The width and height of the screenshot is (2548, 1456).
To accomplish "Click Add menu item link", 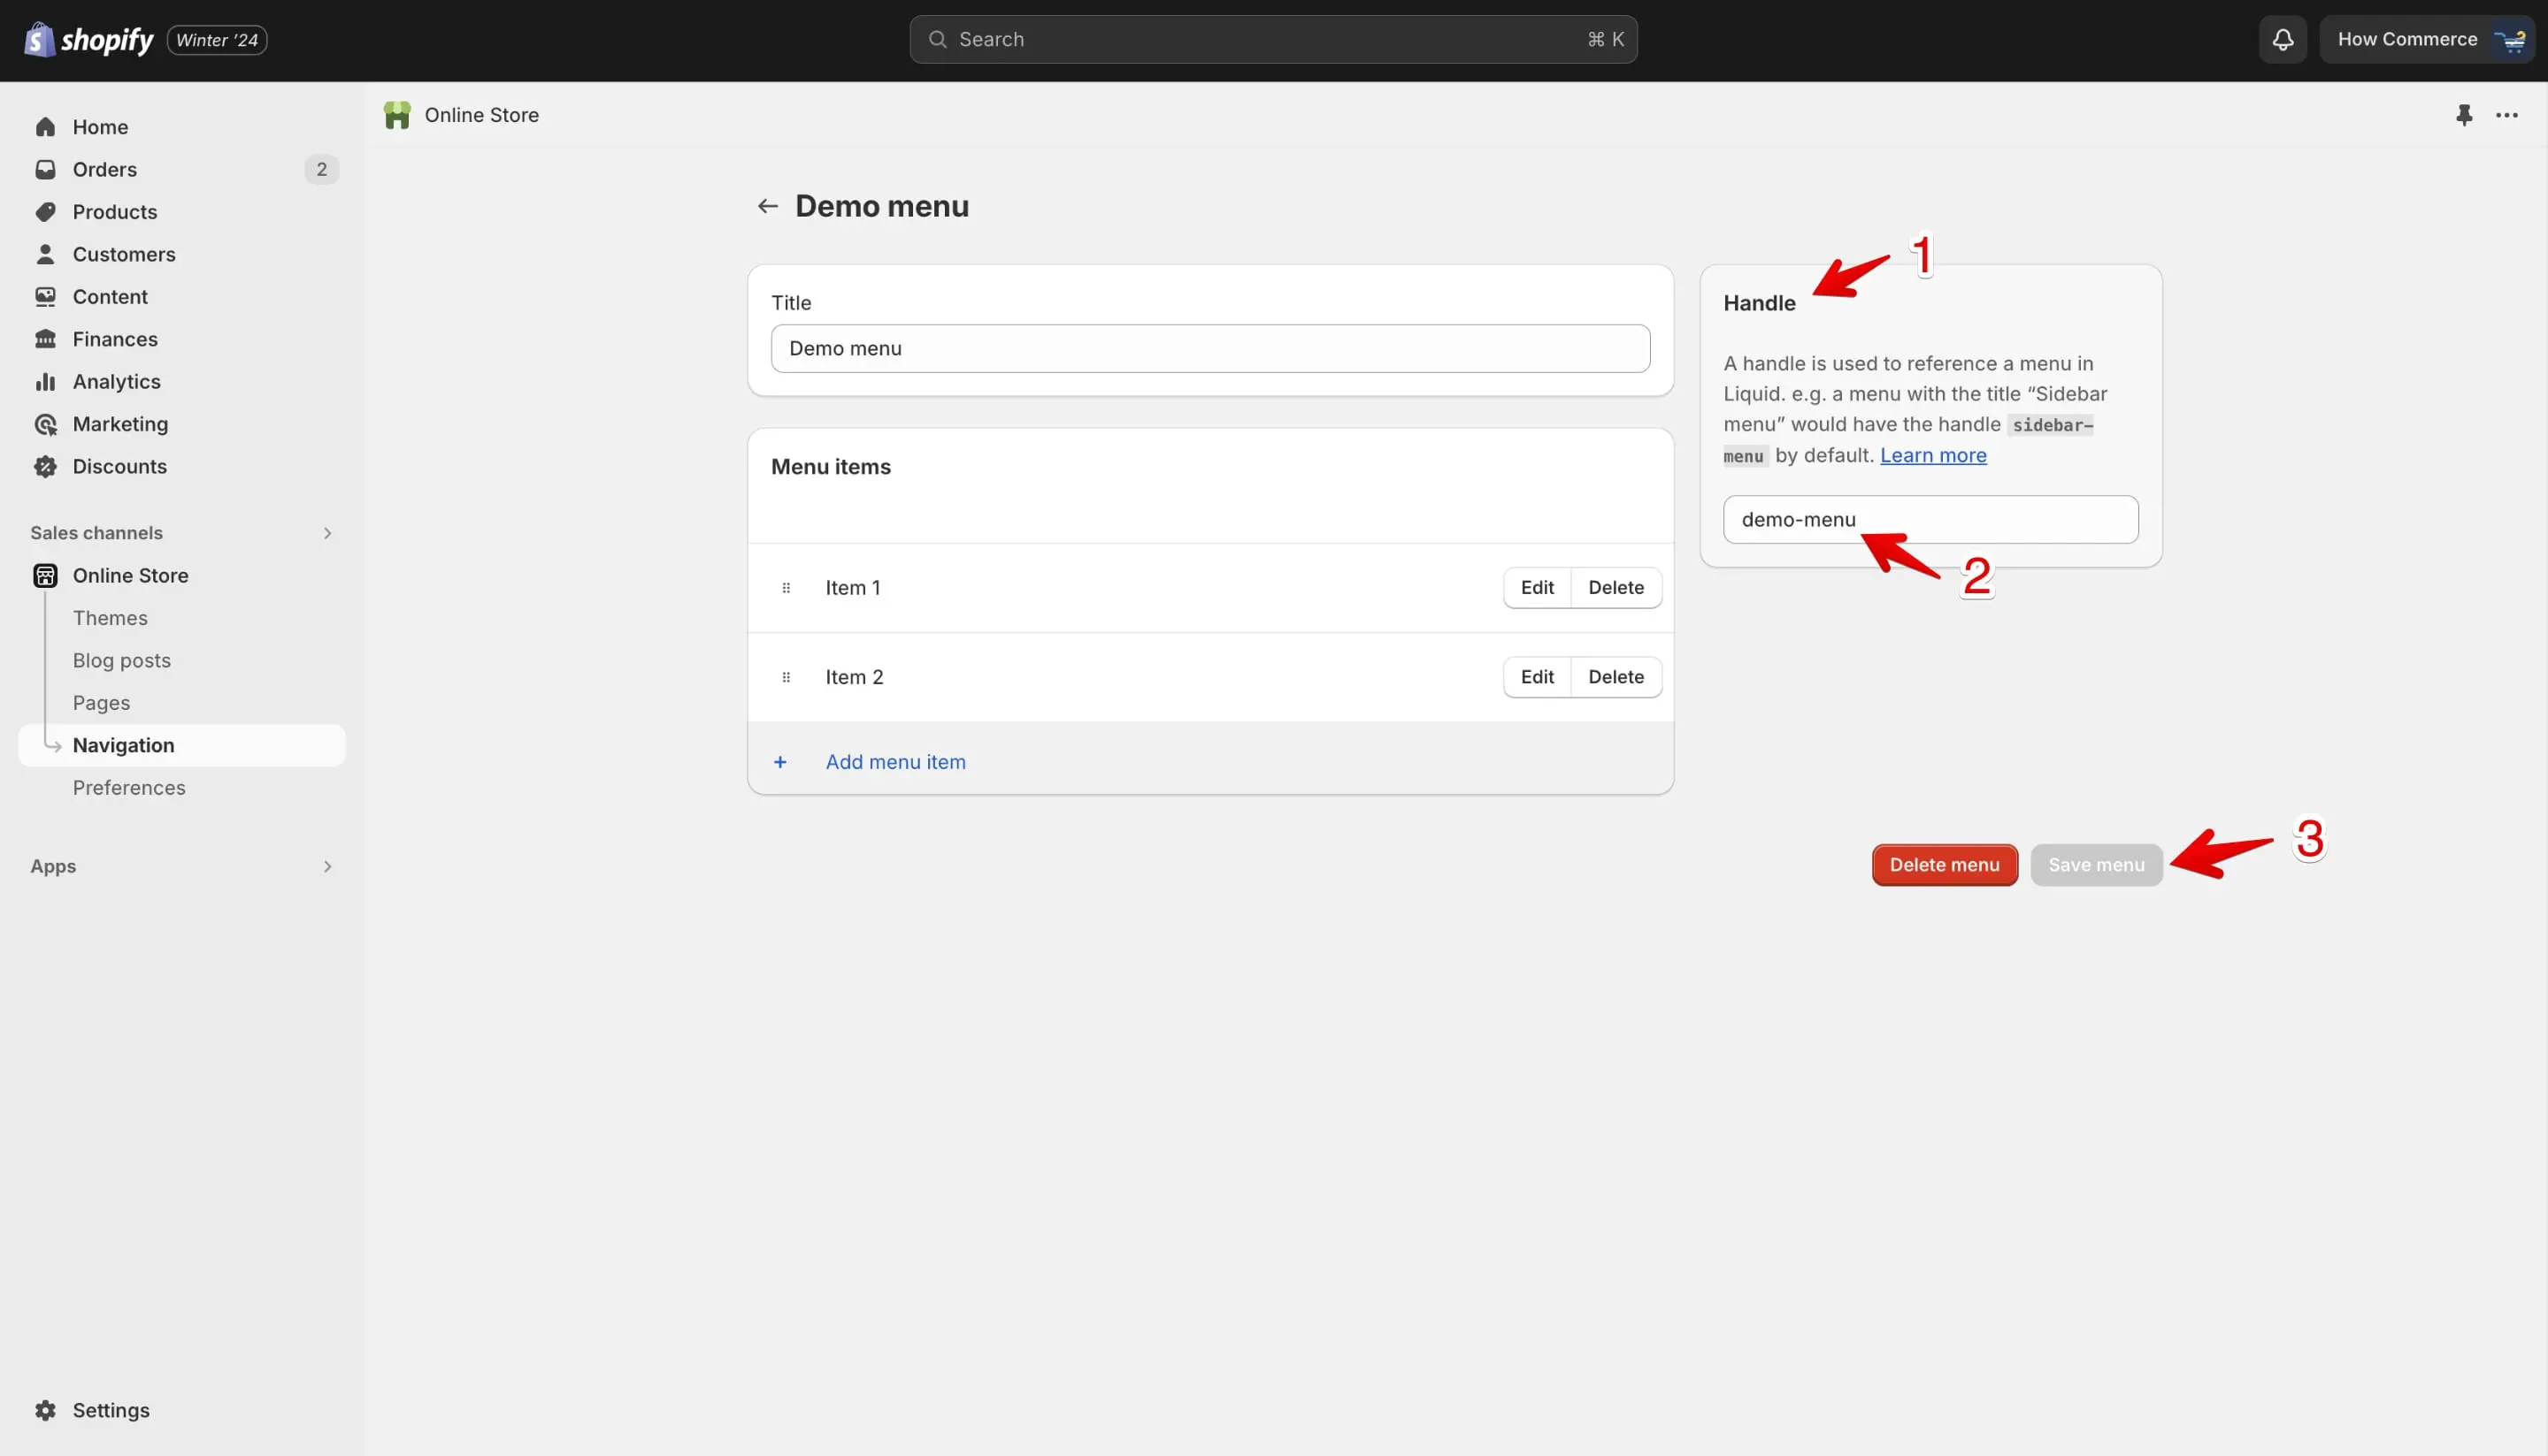I will [x=895, y=762].
